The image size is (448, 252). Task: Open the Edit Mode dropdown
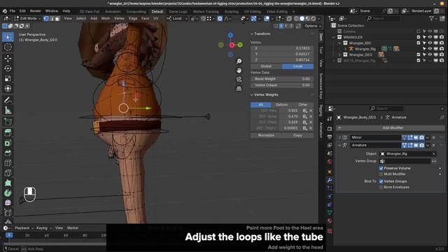(27, 19)
